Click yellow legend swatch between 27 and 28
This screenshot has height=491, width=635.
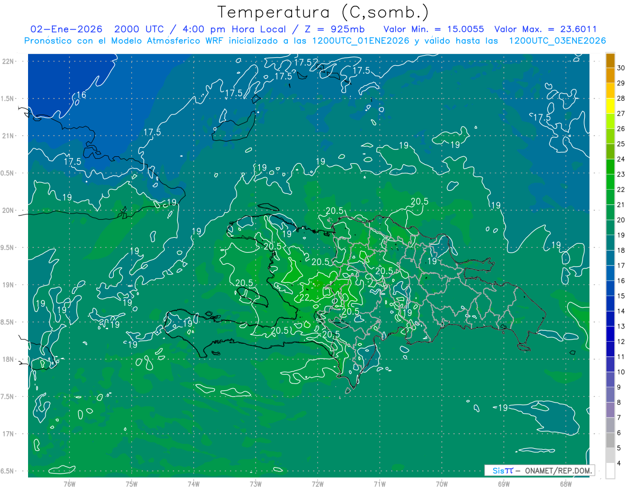click(x=610, y=106)
